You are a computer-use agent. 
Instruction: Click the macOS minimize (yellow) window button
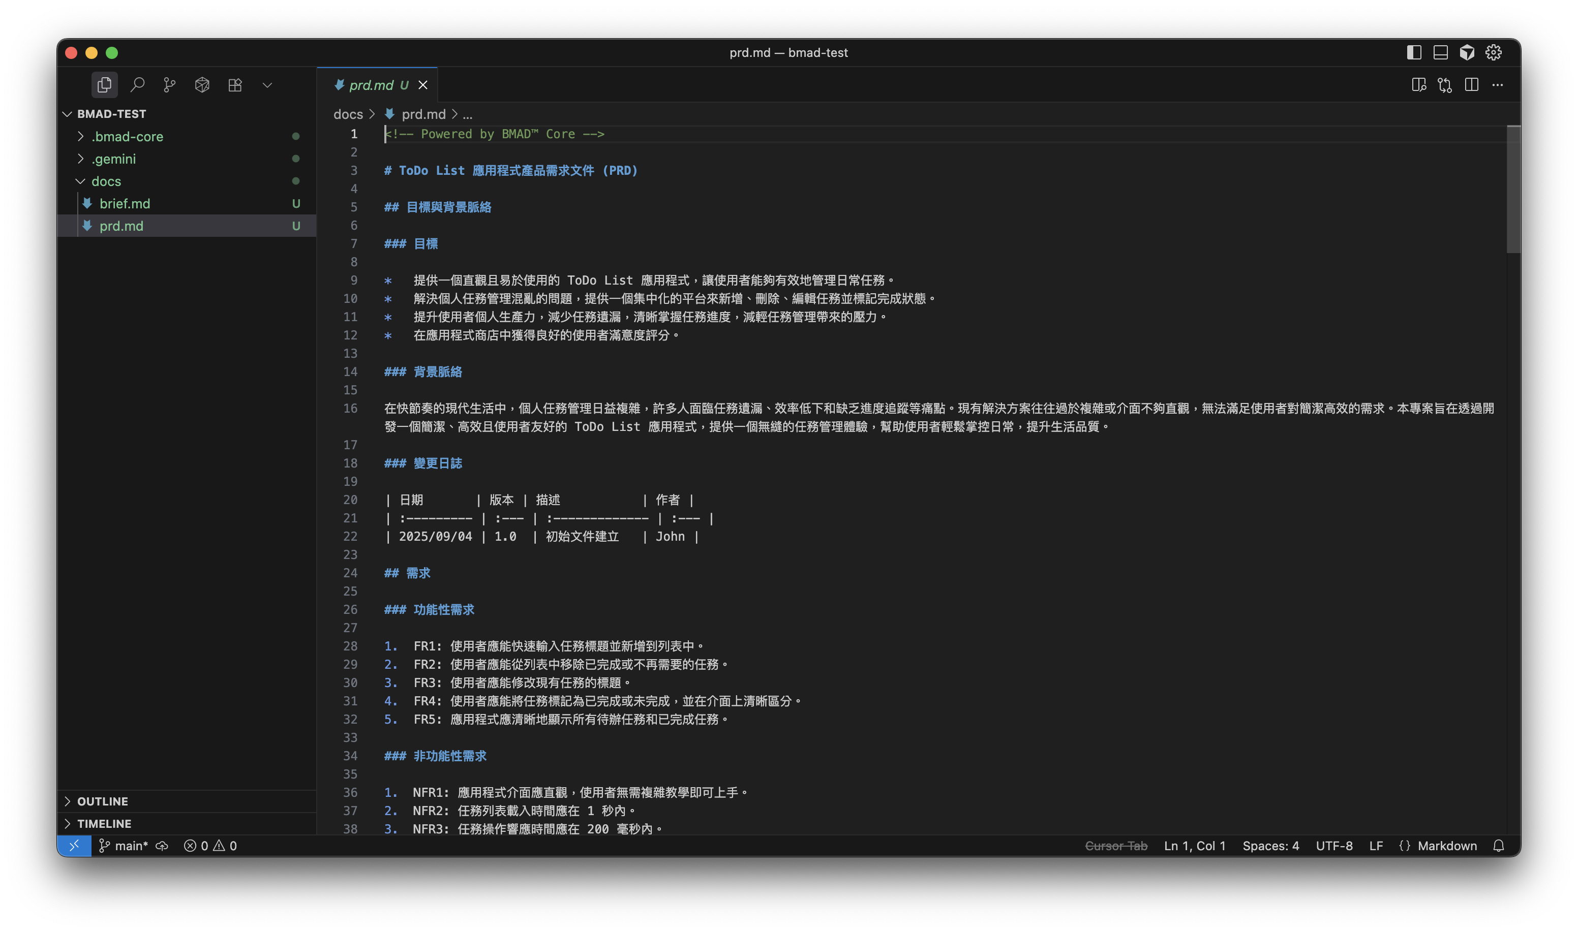pyautogui.click(x=92, y=53)
